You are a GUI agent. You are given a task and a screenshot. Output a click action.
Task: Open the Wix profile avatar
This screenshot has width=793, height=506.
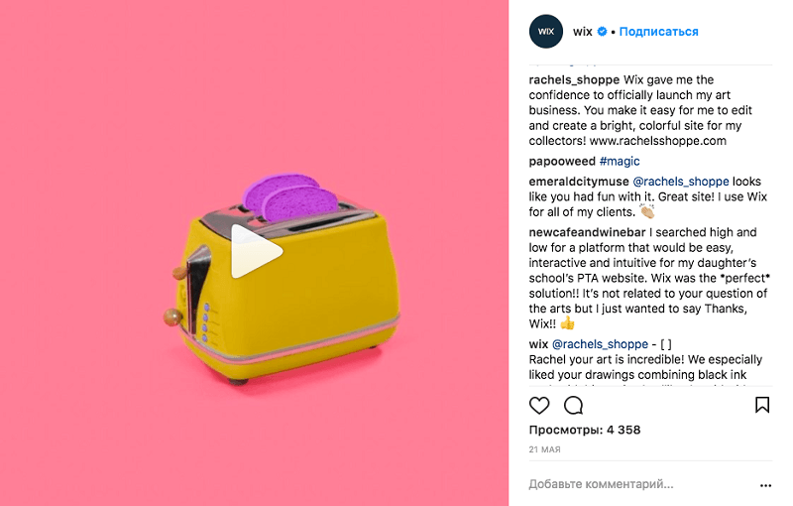click(546, 32)
